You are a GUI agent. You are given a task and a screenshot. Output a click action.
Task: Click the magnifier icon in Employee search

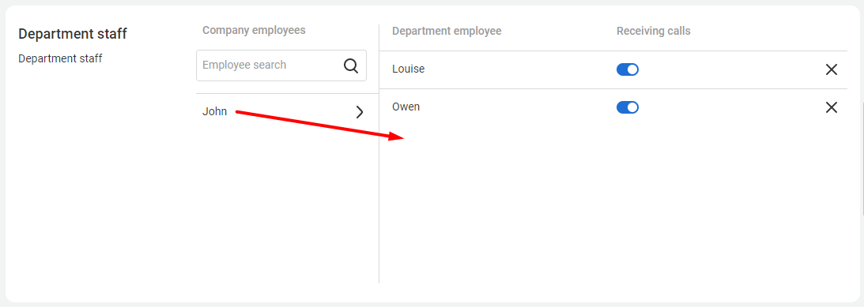click(x=350, y=66)
